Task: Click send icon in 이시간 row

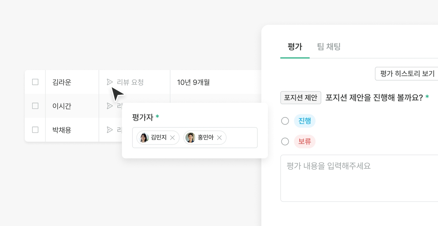Action: (109, 106)
